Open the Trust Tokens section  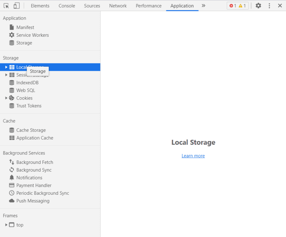tap(29, 106)
